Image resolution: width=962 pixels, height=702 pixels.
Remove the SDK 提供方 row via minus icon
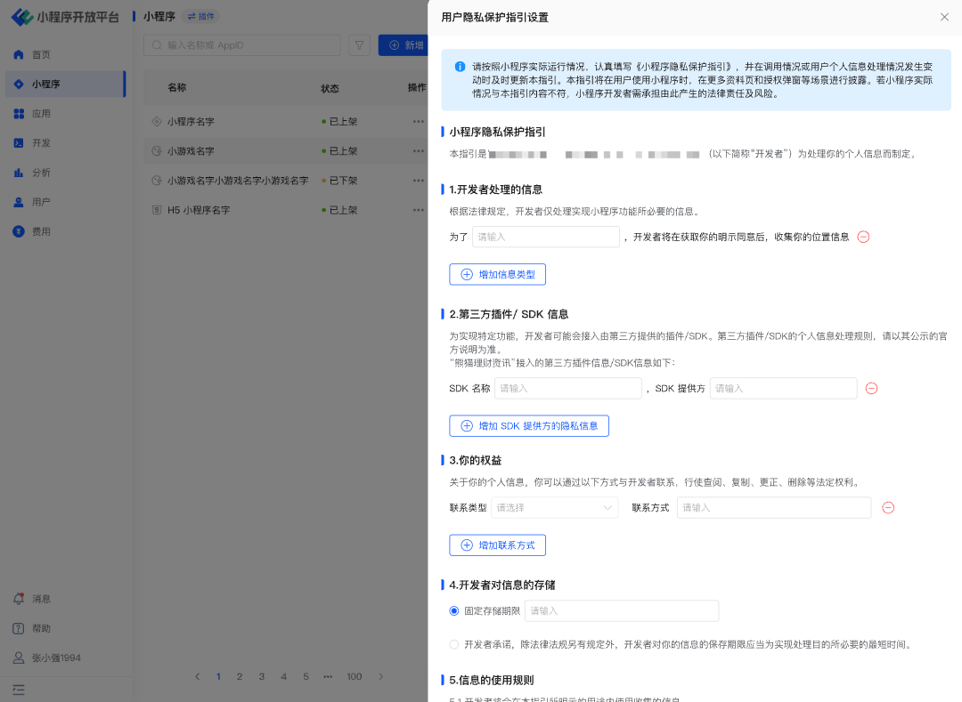click(x=872, y=389)
